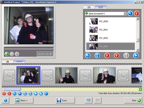This screenshot has height=108, width=144.
Task: Switch to the audio track tab above filmstrip
Action: 19,62
